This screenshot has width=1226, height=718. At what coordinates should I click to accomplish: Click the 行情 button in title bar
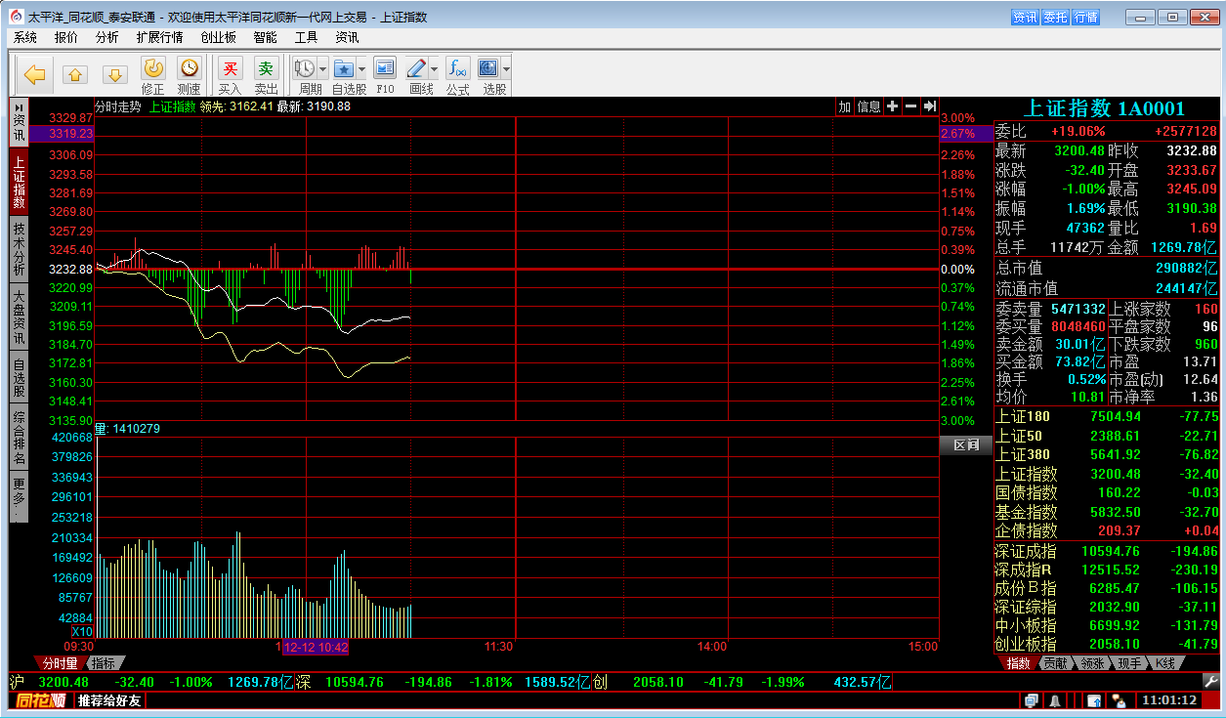click(1085, 17)
